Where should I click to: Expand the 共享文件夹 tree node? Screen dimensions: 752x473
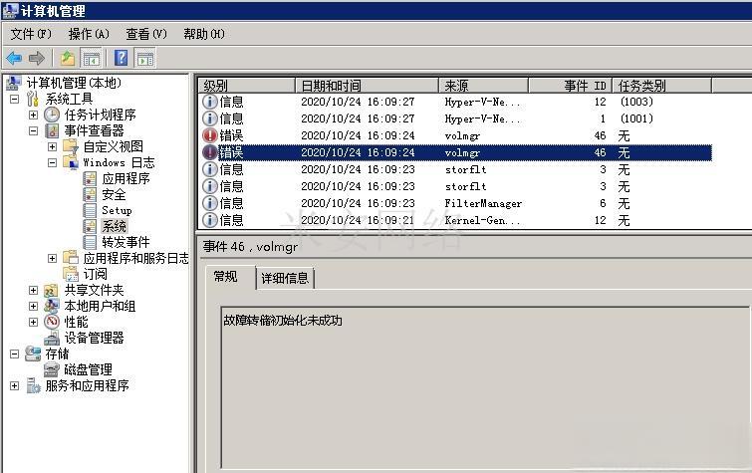point(33,290)
